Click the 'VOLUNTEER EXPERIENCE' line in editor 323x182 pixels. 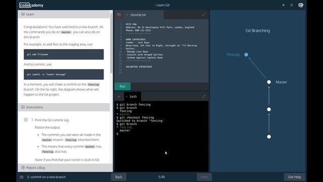[x=139, y=67]
